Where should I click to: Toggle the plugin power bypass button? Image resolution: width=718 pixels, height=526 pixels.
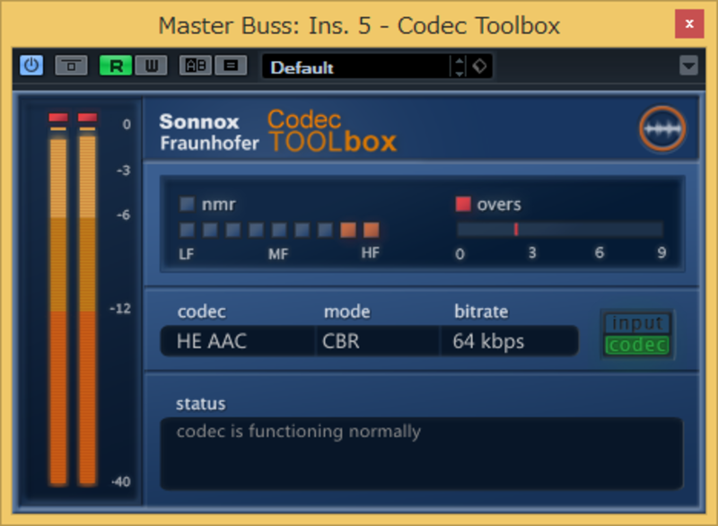click(31, 66)
